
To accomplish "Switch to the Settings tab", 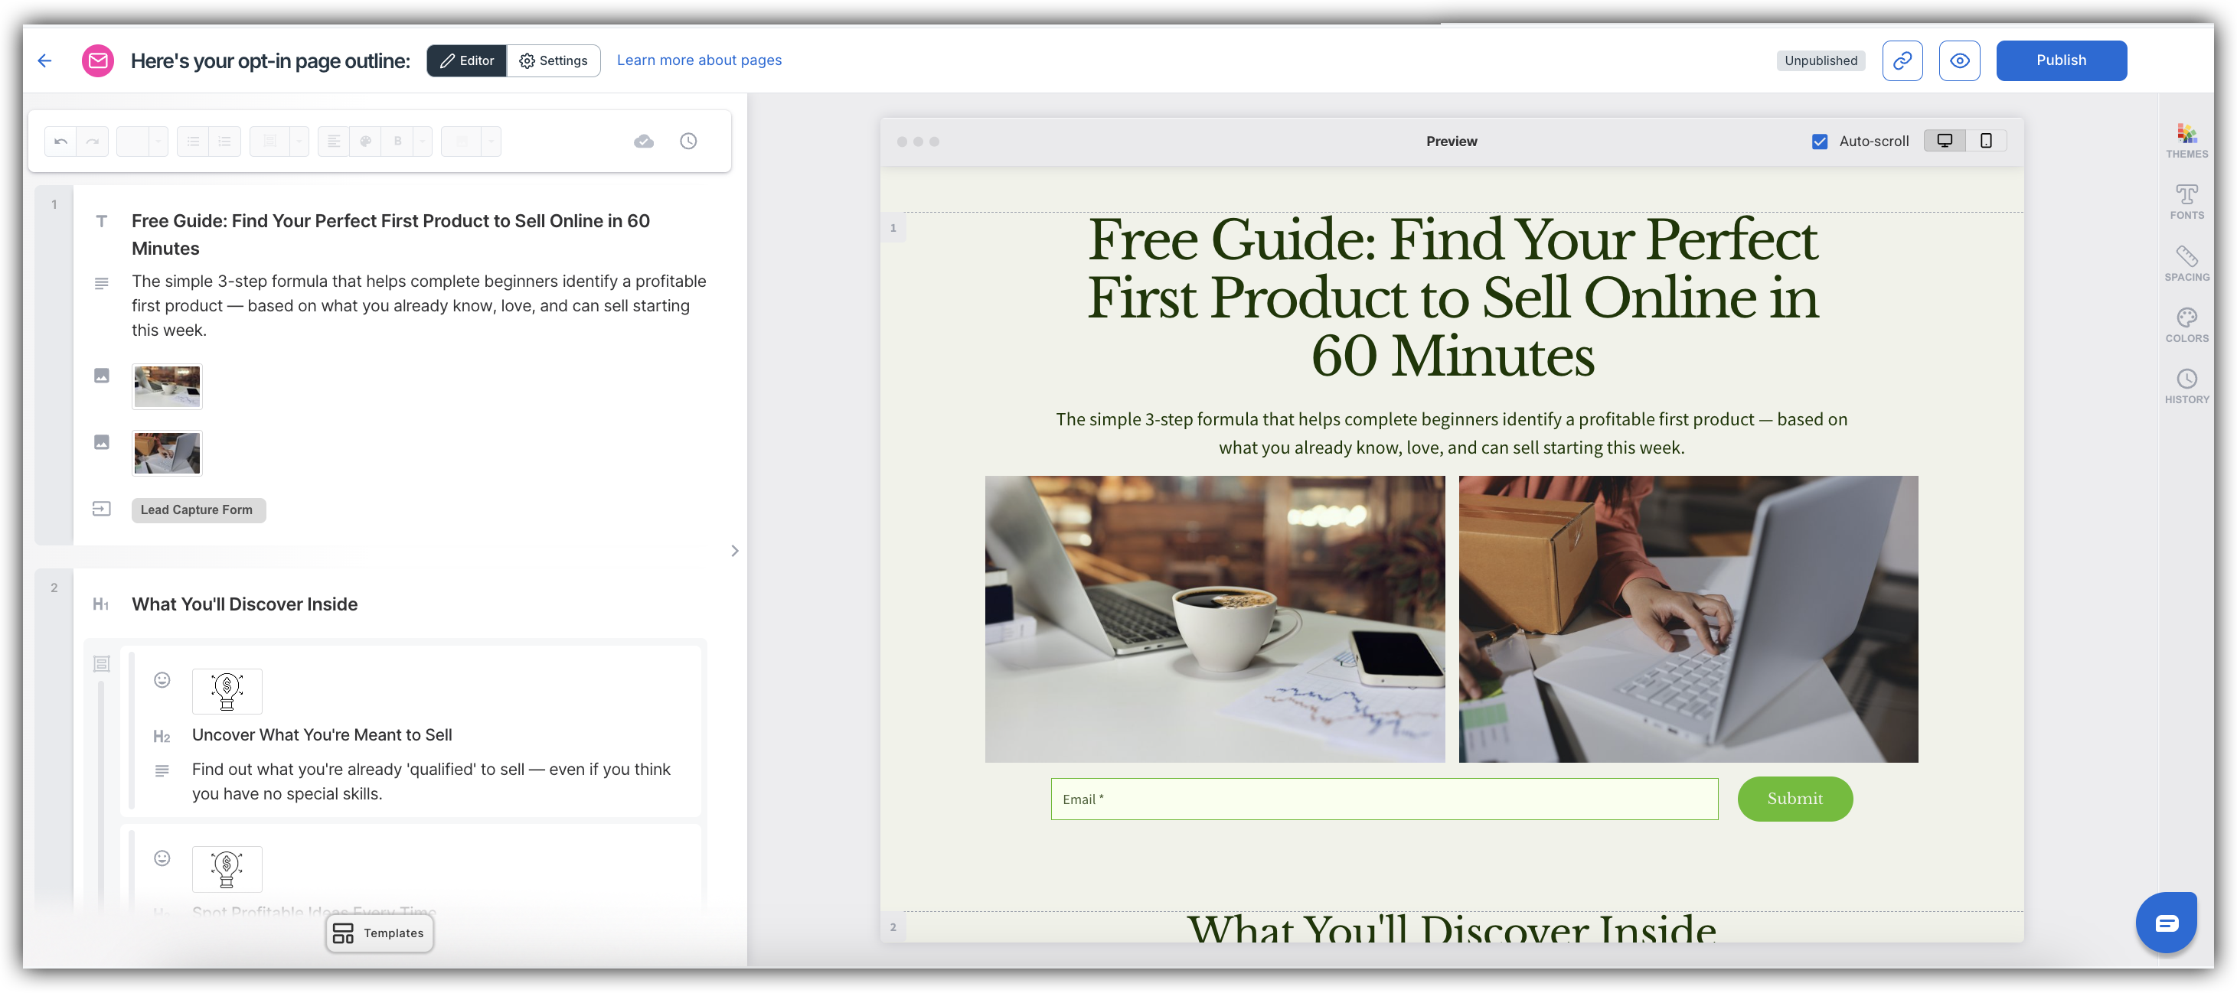I will [554, 60].
